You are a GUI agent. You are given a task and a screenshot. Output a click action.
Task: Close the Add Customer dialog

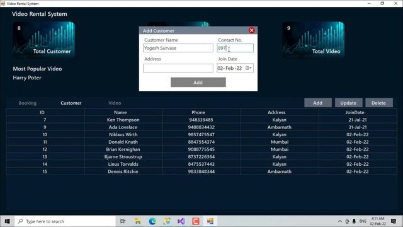pos(252,30)
